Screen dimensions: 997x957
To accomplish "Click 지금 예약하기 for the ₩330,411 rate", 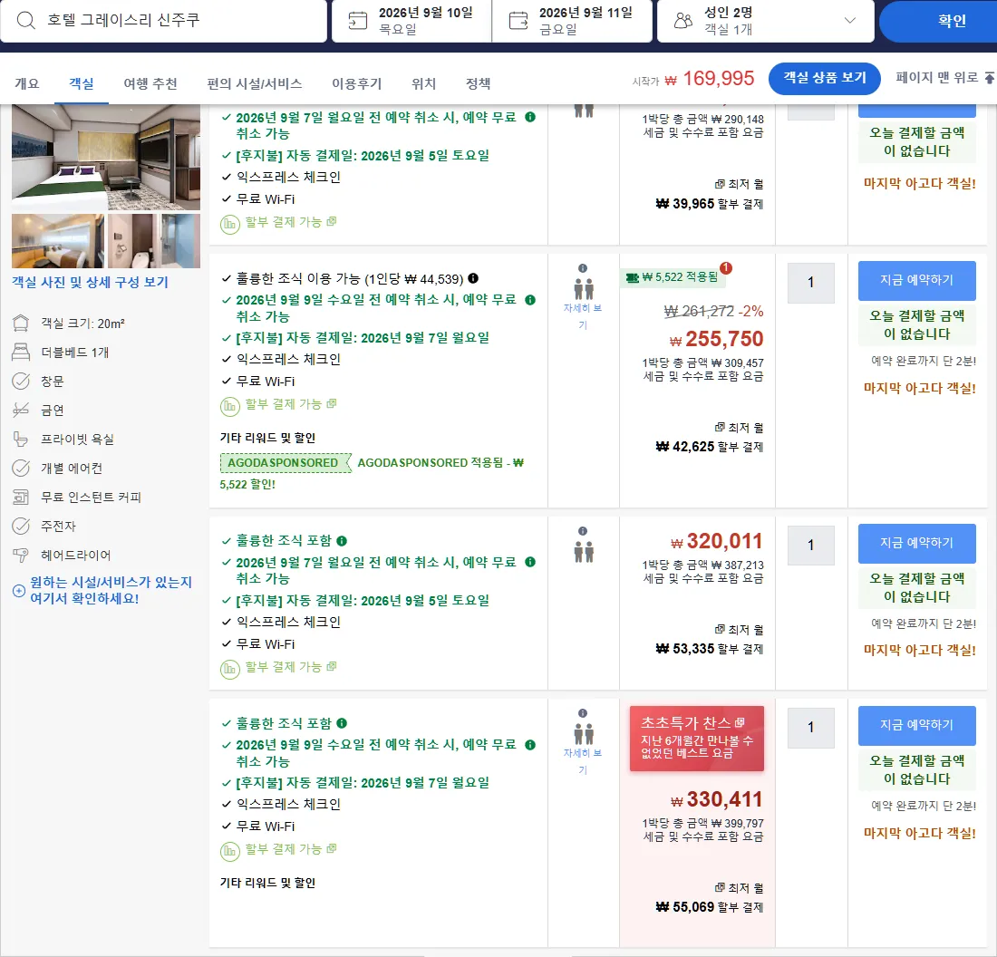I will (917, 726).
